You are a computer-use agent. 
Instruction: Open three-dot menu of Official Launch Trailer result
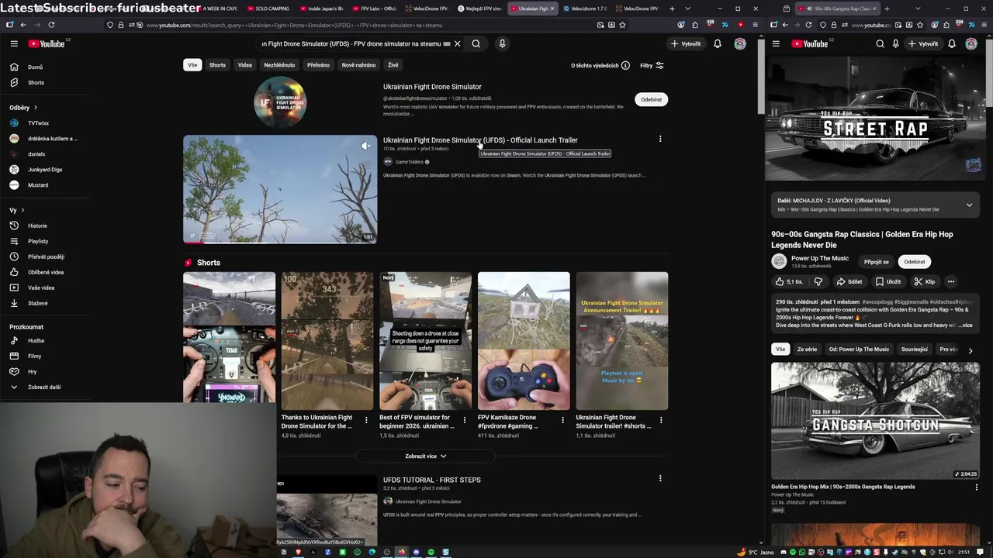[x=660, y=139]
